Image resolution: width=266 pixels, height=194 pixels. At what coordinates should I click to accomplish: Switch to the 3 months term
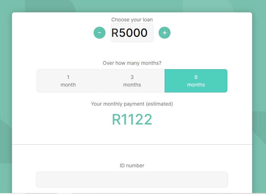(132, 80)
